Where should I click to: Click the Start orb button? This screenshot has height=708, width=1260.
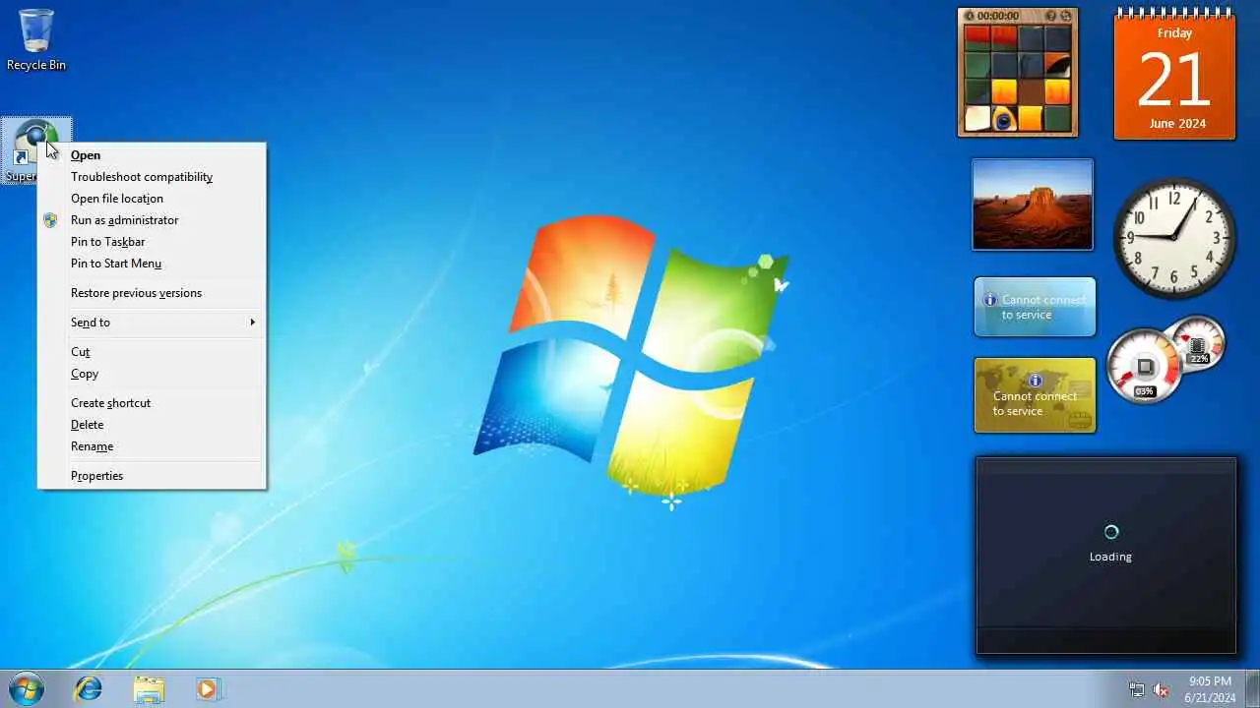tap(26, 688)
